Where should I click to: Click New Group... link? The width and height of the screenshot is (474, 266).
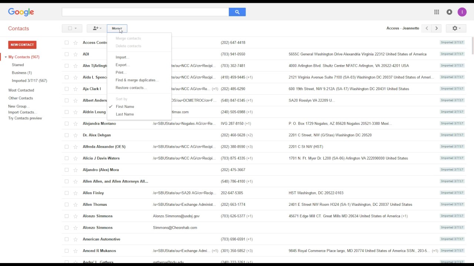[19, 106]
